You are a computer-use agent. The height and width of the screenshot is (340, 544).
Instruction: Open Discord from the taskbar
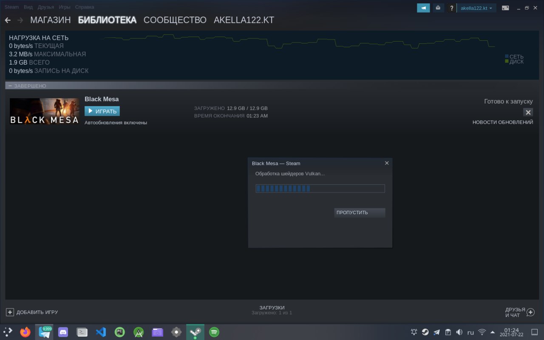63,332
